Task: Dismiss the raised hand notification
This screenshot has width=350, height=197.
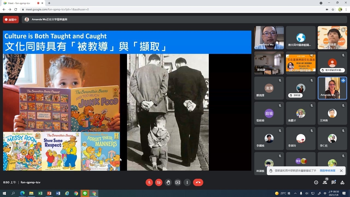Action: [341, 171]
